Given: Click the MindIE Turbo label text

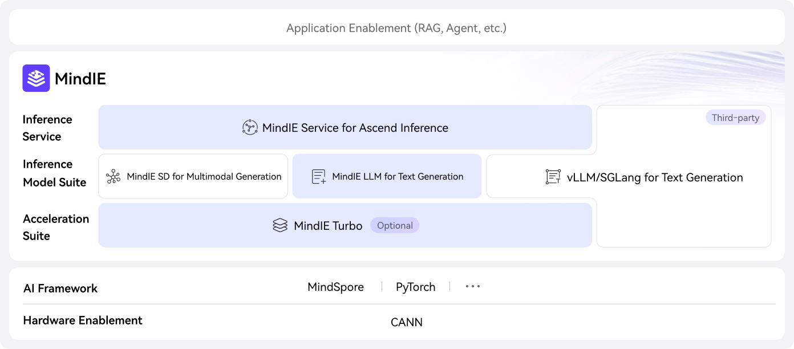Looking at the screenshot, I should tap(328, 226).
